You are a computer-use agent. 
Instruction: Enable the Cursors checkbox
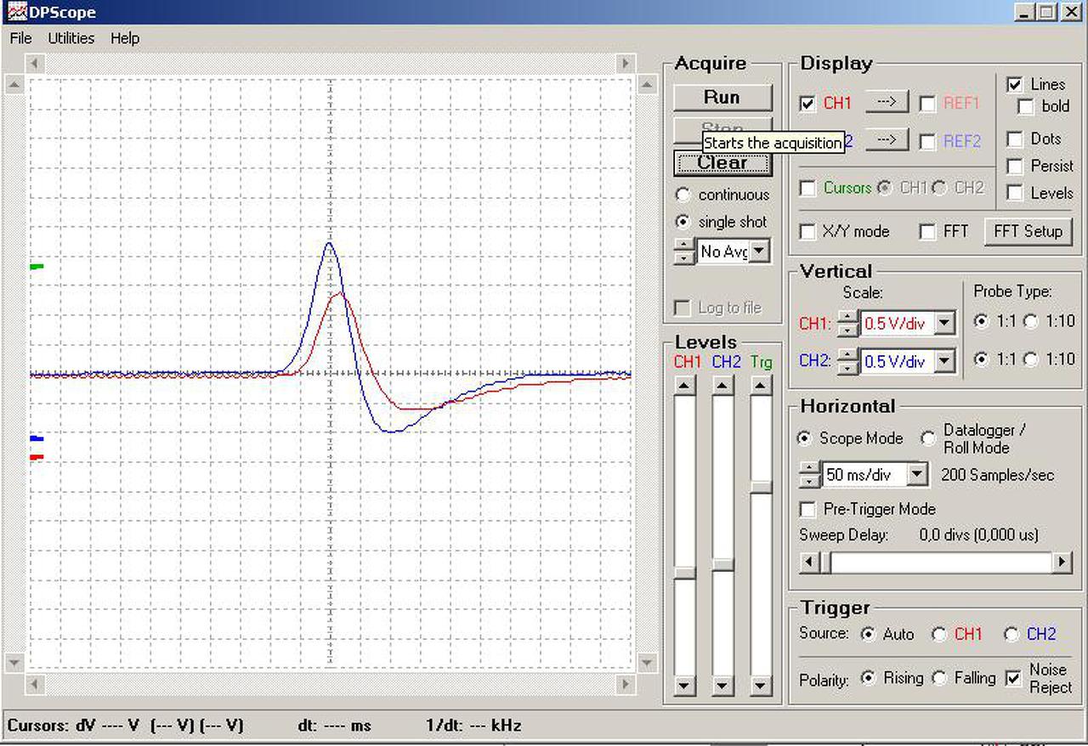click(808, 188)
